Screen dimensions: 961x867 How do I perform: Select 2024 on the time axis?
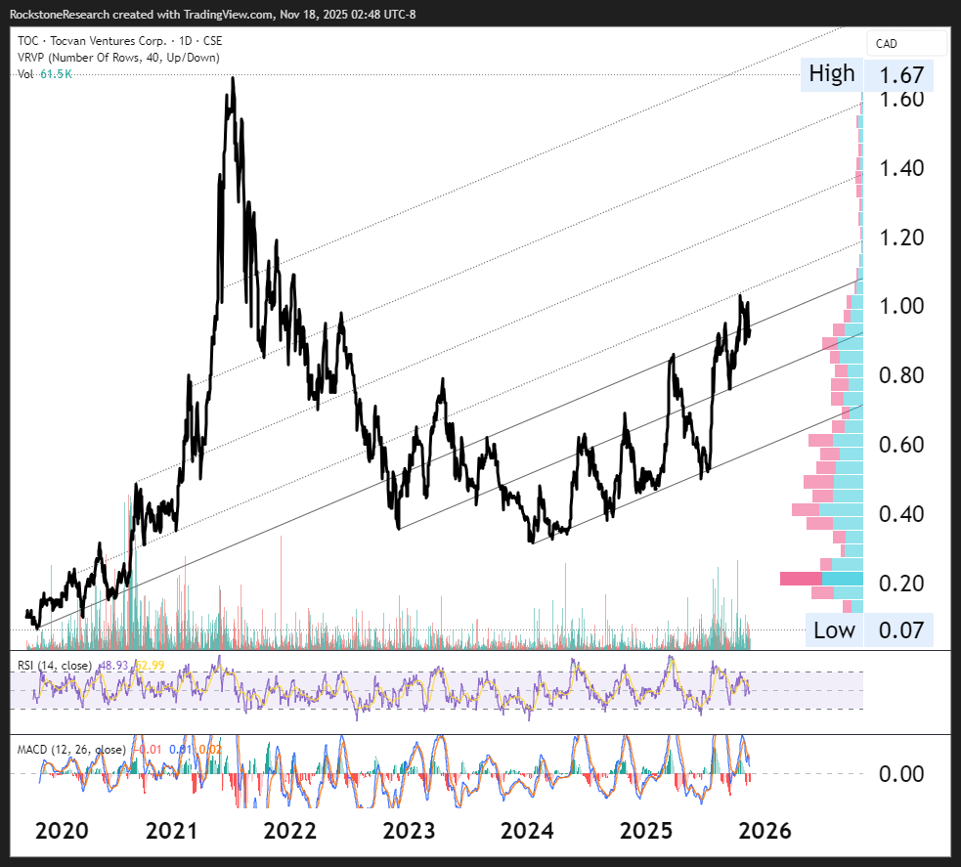[x=527, y=831]
